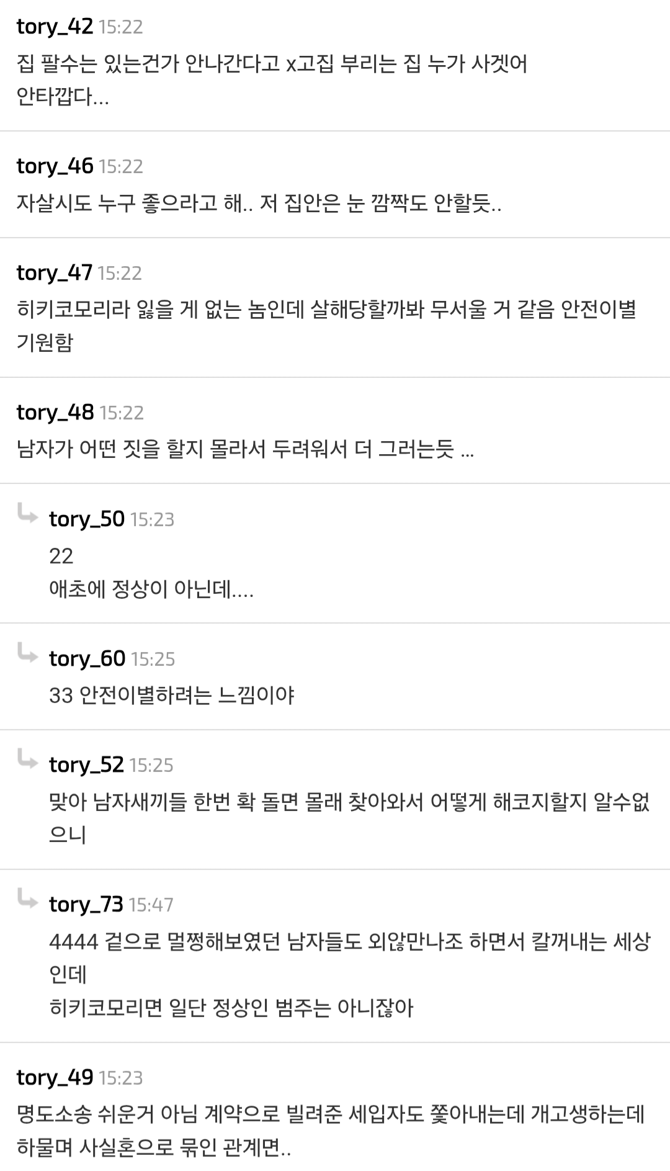Open the tory_42 username
Viewport: 670px width, 1171px height.
(55, 27)
